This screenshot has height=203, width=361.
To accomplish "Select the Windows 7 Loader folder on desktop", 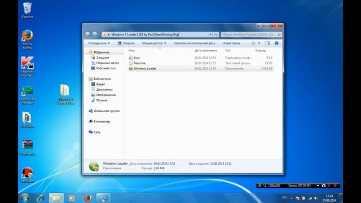I will pos(65,94).
